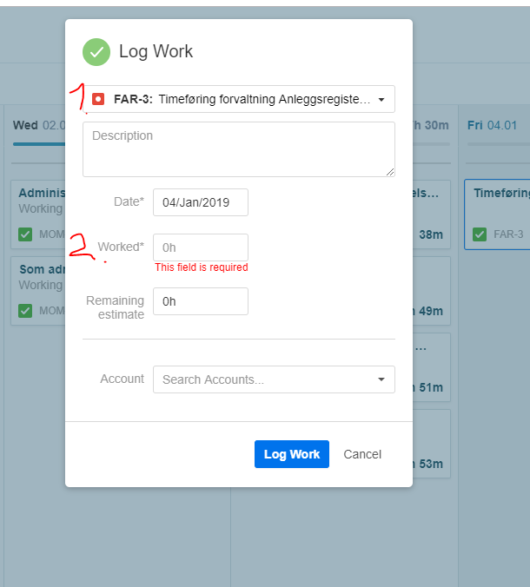530x587 pixels.
Task: Open the 38m worklog card
Action: 431,214
